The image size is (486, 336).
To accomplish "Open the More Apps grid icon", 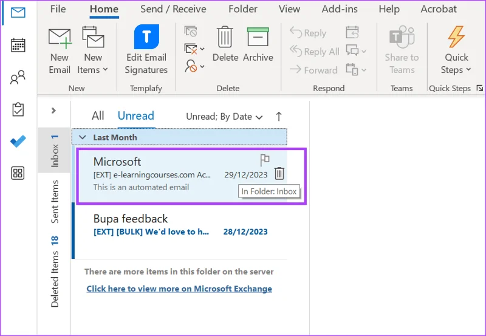I will [18, 173].
